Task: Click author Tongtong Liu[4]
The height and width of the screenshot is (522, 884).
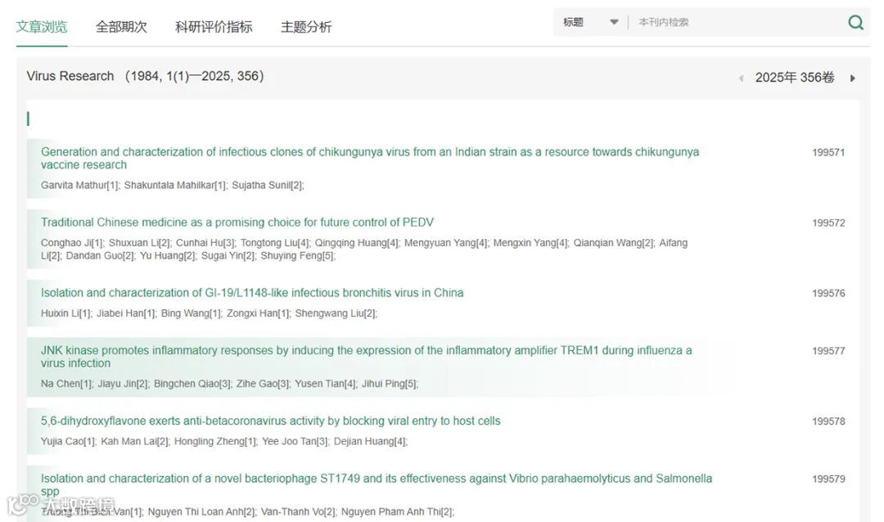Action: point(274,243)
